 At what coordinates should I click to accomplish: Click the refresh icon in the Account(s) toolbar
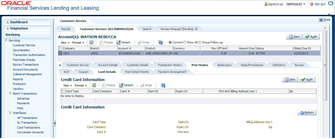pyautogui.click(x=160, y=42)
